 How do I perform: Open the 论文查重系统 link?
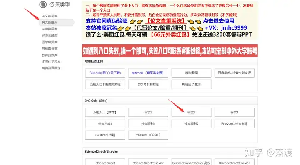[166, 21]
